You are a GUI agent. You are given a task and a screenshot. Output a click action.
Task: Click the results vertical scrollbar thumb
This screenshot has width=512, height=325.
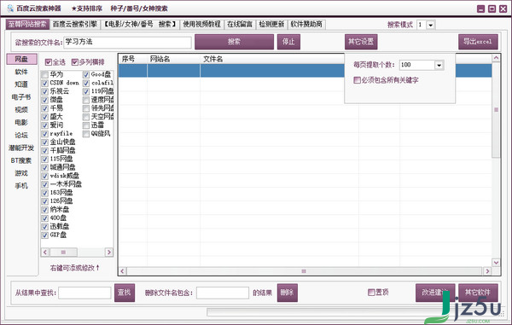pos(496,110)
